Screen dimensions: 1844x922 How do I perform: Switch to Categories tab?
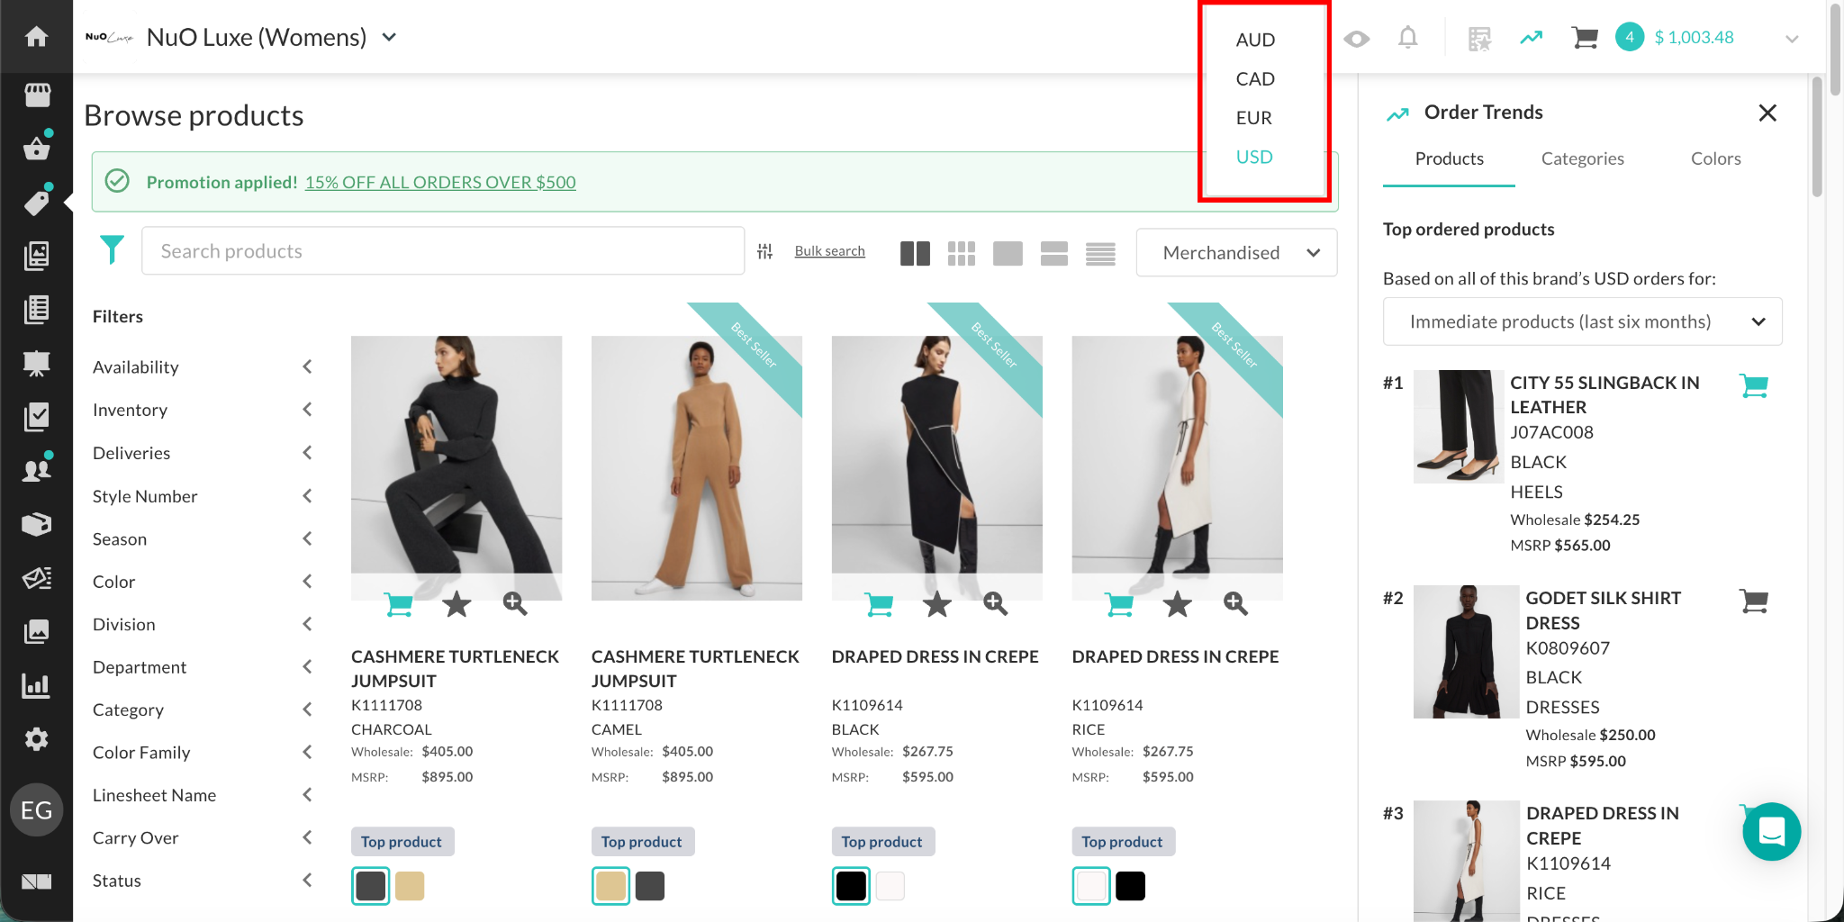1582,158
